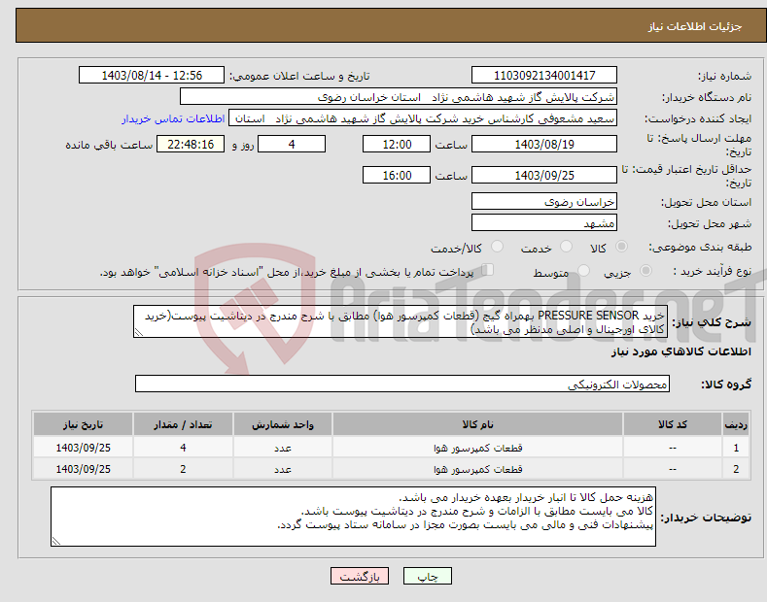This screenshot has height=602, width=767.
Task: Click item name in table row 2
Action: pos(477,469)
